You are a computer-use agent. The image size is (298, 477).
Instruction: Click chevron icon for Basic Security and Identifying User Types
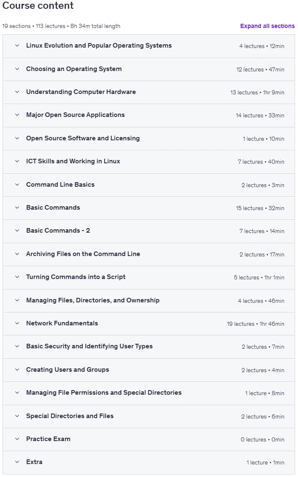[x=17, y=346]
